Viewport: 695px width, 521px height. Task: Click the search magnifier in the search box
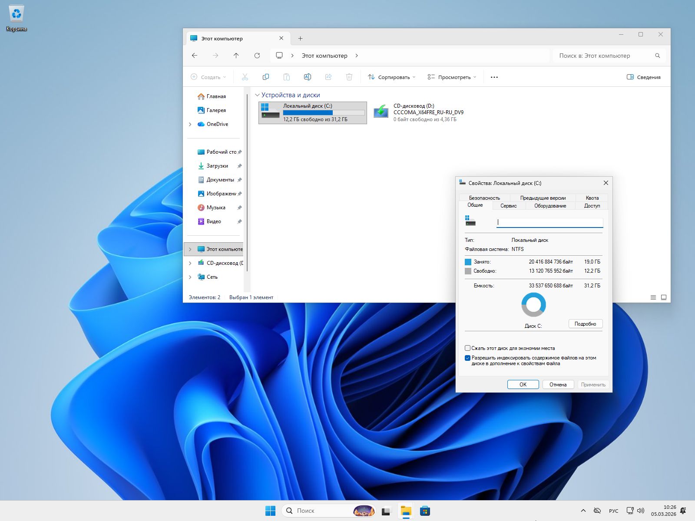point(657,56)
